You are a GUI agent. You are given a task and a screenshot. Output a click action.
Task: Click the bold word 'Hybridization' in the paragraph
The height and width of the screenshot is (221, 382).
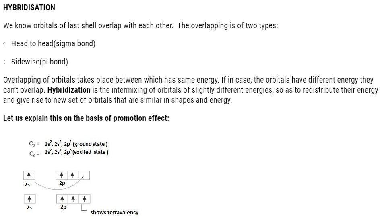[x=69, y=90]
